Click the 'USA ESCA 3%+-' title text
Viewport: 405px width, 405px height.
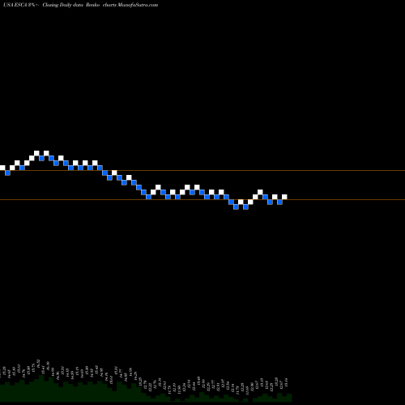[20, 5]
